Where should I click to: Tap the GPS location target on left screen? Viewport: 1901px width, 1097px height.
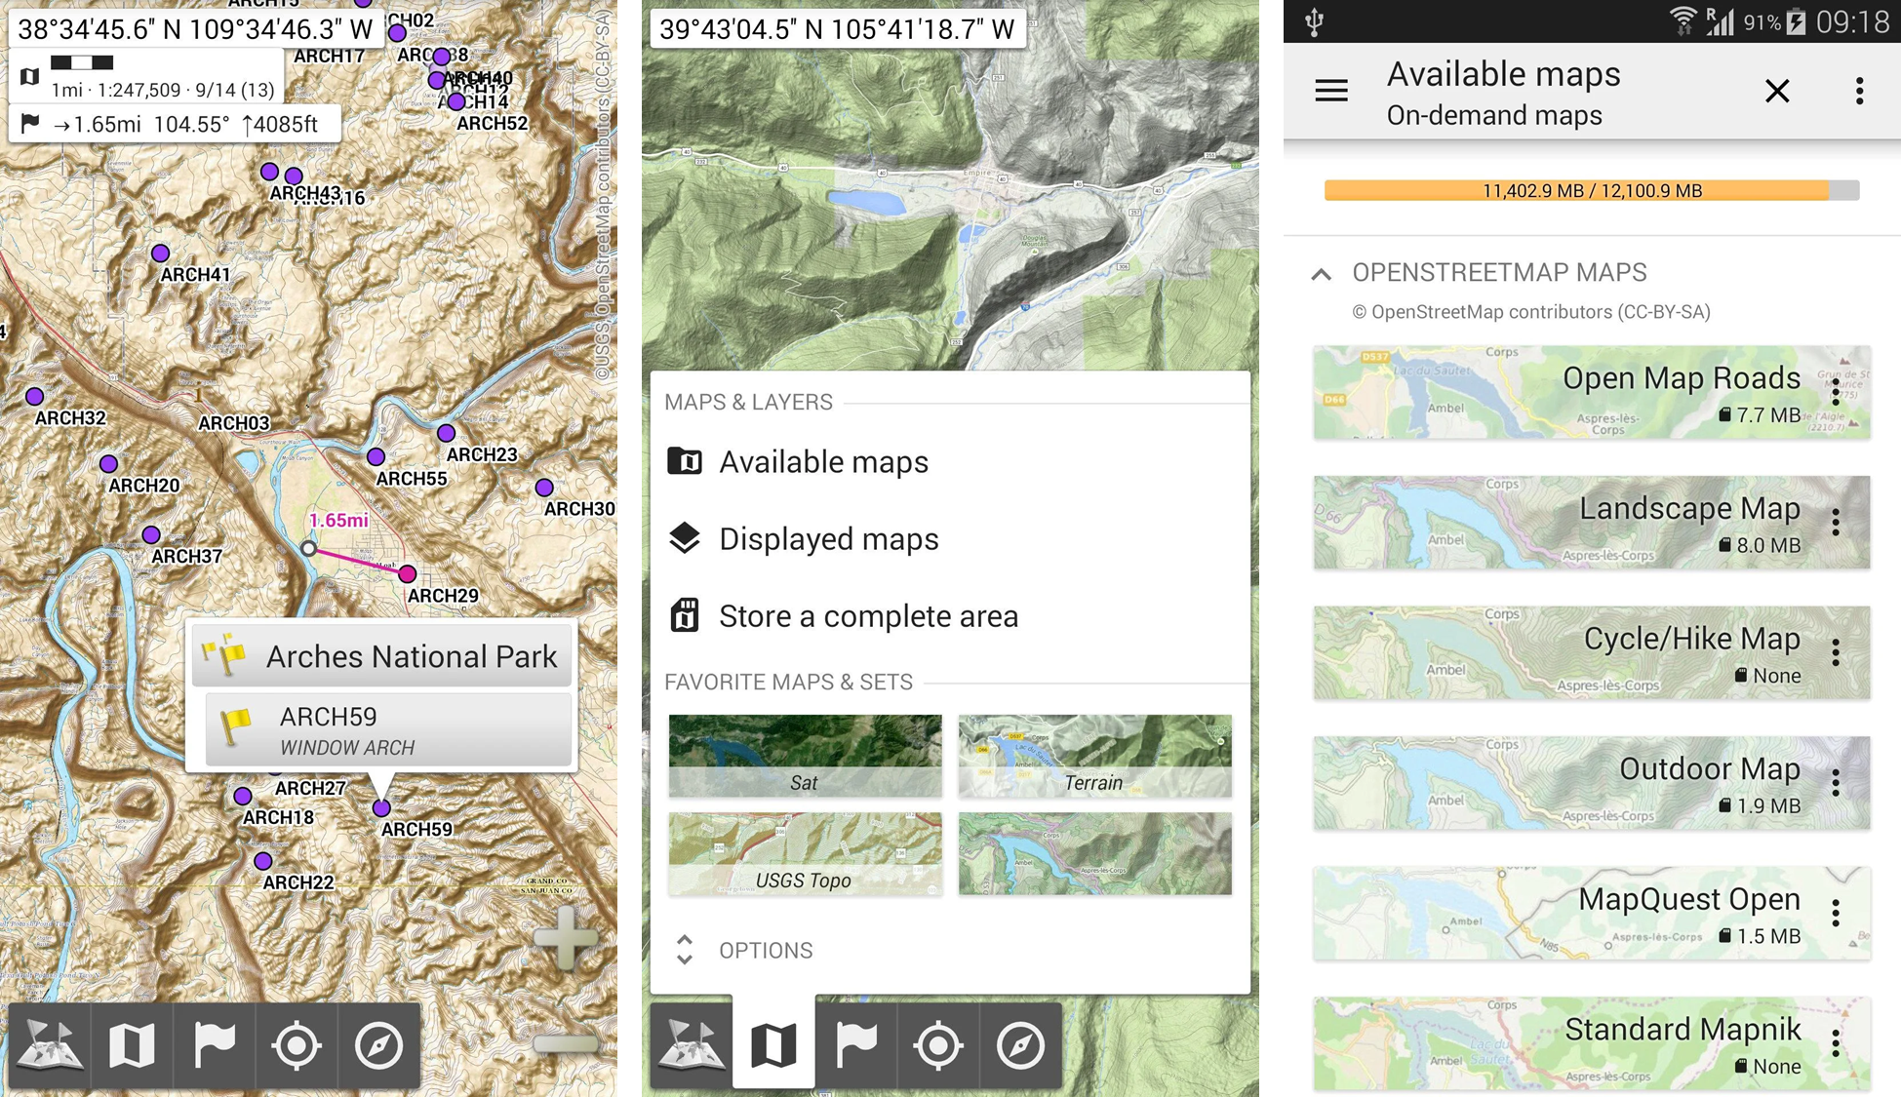click(297, 1045)
